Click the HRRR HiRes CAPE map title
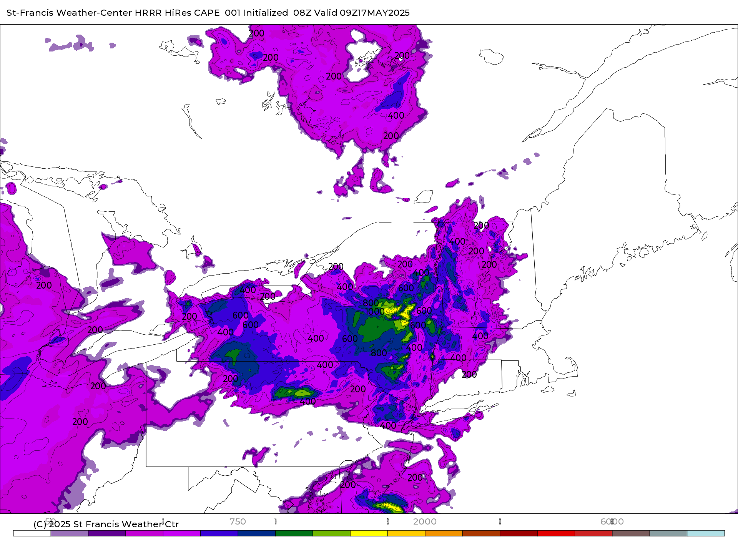This screenshot has height=538, width=738. (x=208, y=13)
